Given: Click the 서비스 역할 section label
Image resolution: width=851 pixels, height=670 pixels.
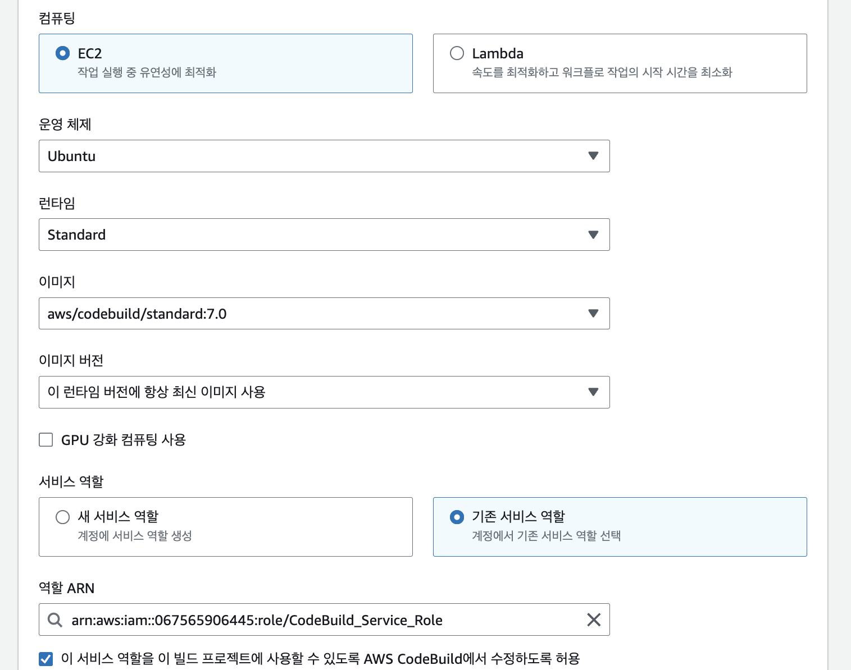Looking at the screenshot, I should pos(71,481).
